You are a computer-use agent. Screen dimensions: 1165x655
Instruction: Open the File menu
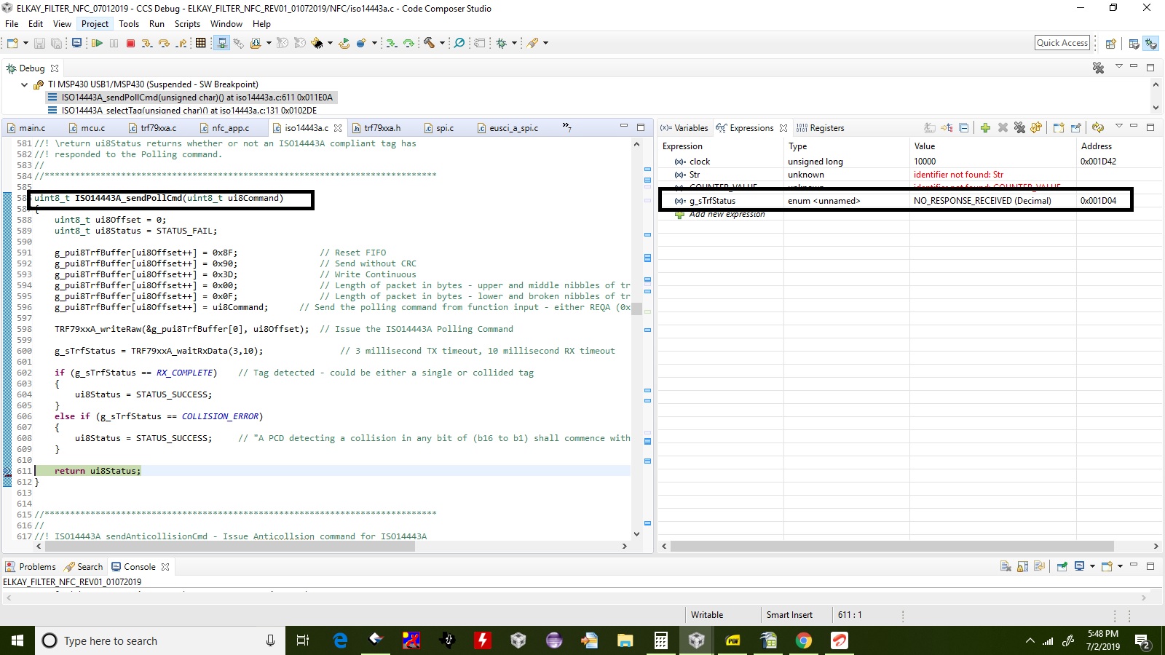pyautogui.click(x=12, y=24)
